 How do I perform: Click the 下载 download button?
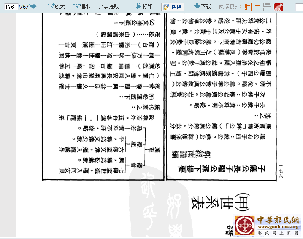coord(202,6)
